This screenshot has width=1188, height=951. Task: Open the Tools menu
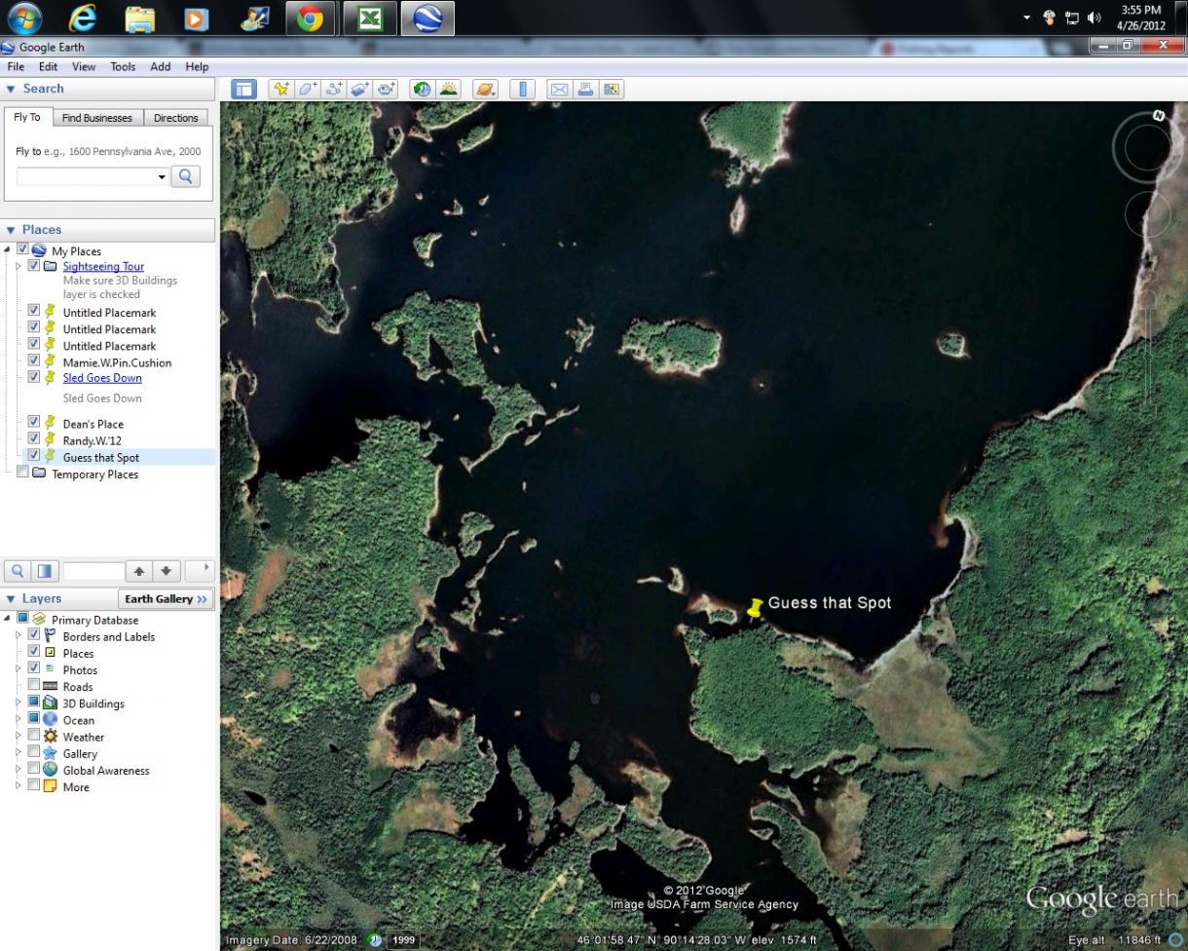click(123, 66)
